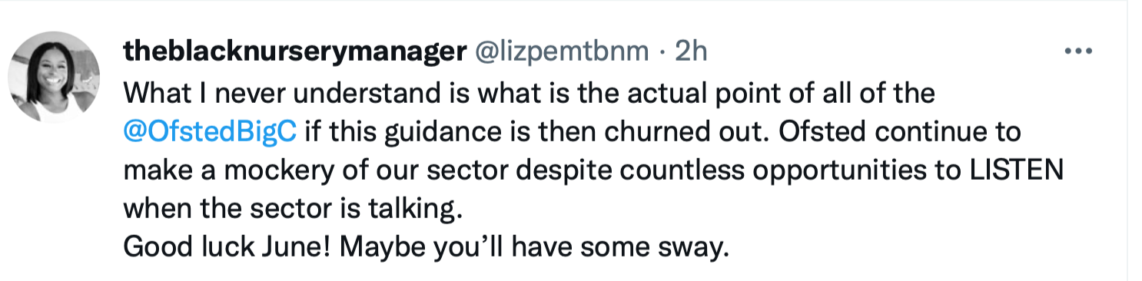This screenshot has width=1142, height=281.
Task: Open the three-dot more options menu
Action: (1077, 52)
